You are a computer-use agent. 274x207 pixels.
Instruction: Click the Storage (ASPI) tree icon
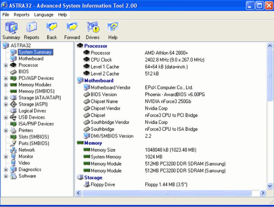pos(13,104)
